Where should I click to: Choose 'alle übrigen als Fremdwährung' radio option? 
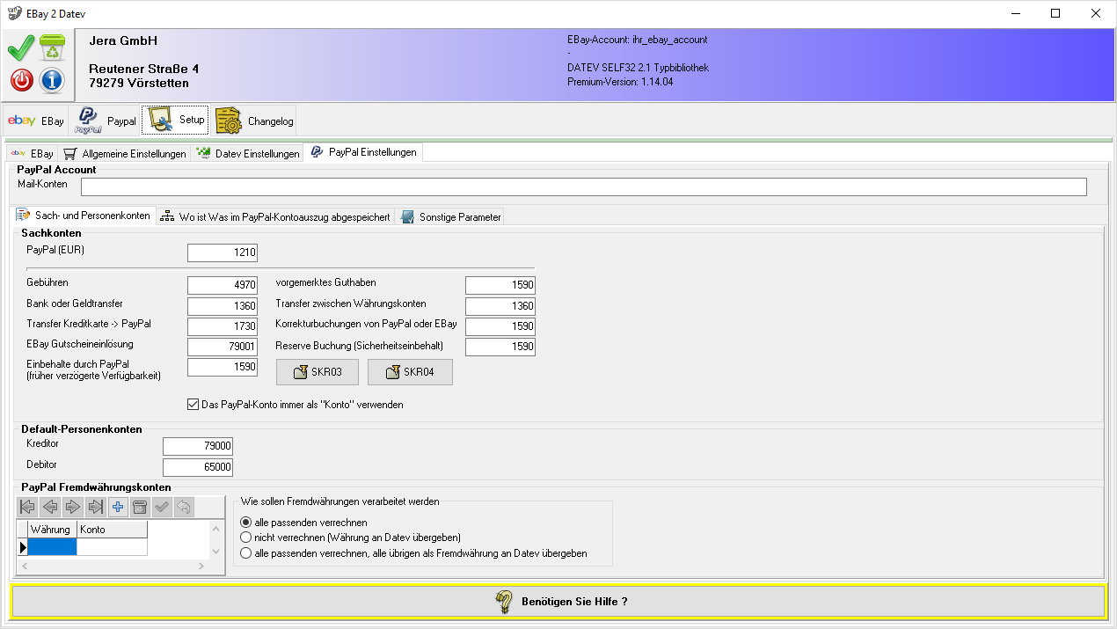(x=246, y=553)
